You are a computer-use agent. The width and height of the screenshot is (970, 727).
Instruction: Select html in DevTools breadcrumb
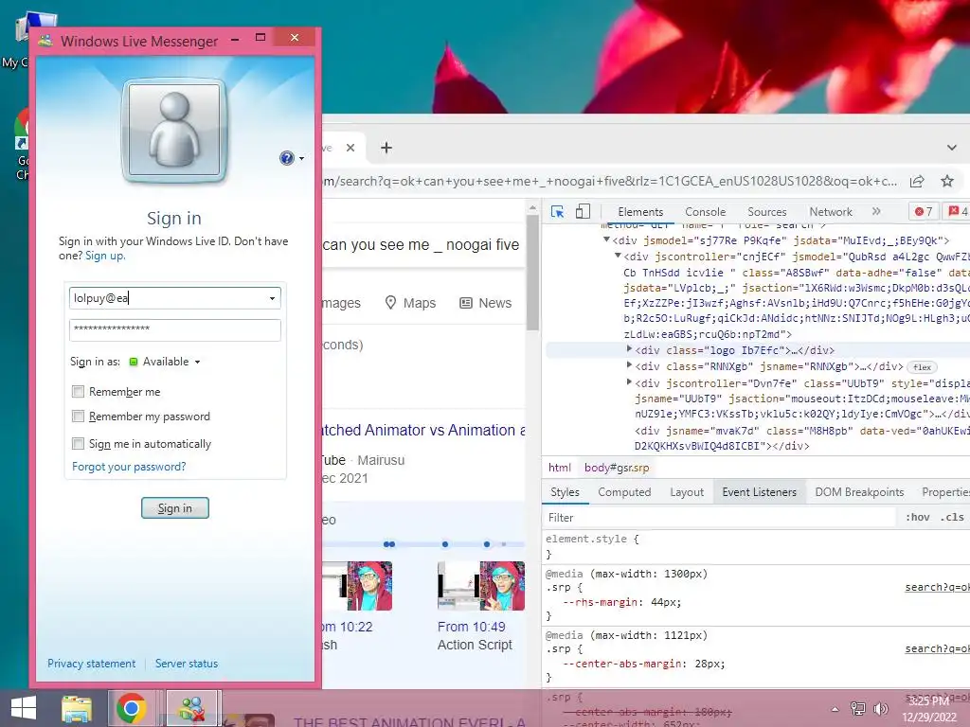coord(560,468)
